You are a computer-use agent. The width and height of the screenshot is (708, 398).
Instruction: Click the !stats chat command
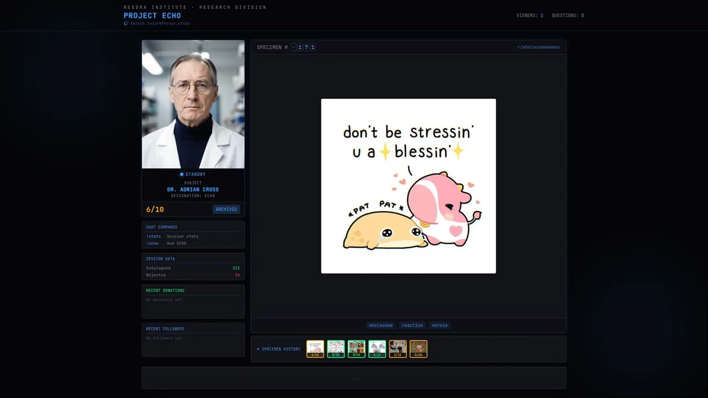153,236
